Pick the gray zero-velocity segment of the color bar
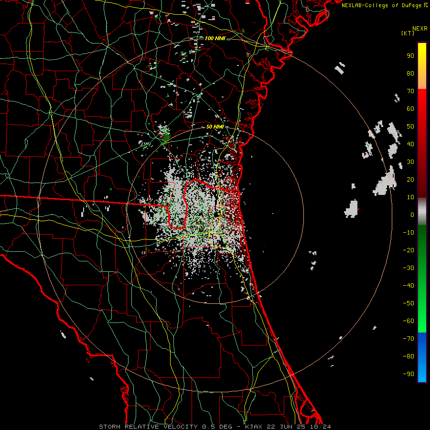This screenshot has height=430, width=430. click(422, 212)
